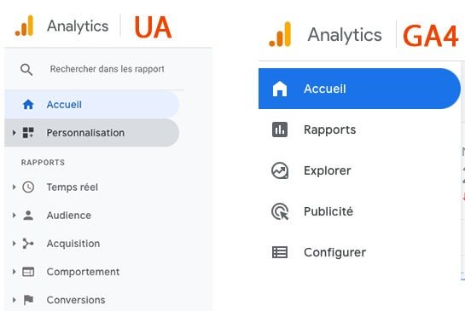Screen dimensions: 465x311
Task: Click the Temps réel clock icon
Action: (x=28, y=187)
